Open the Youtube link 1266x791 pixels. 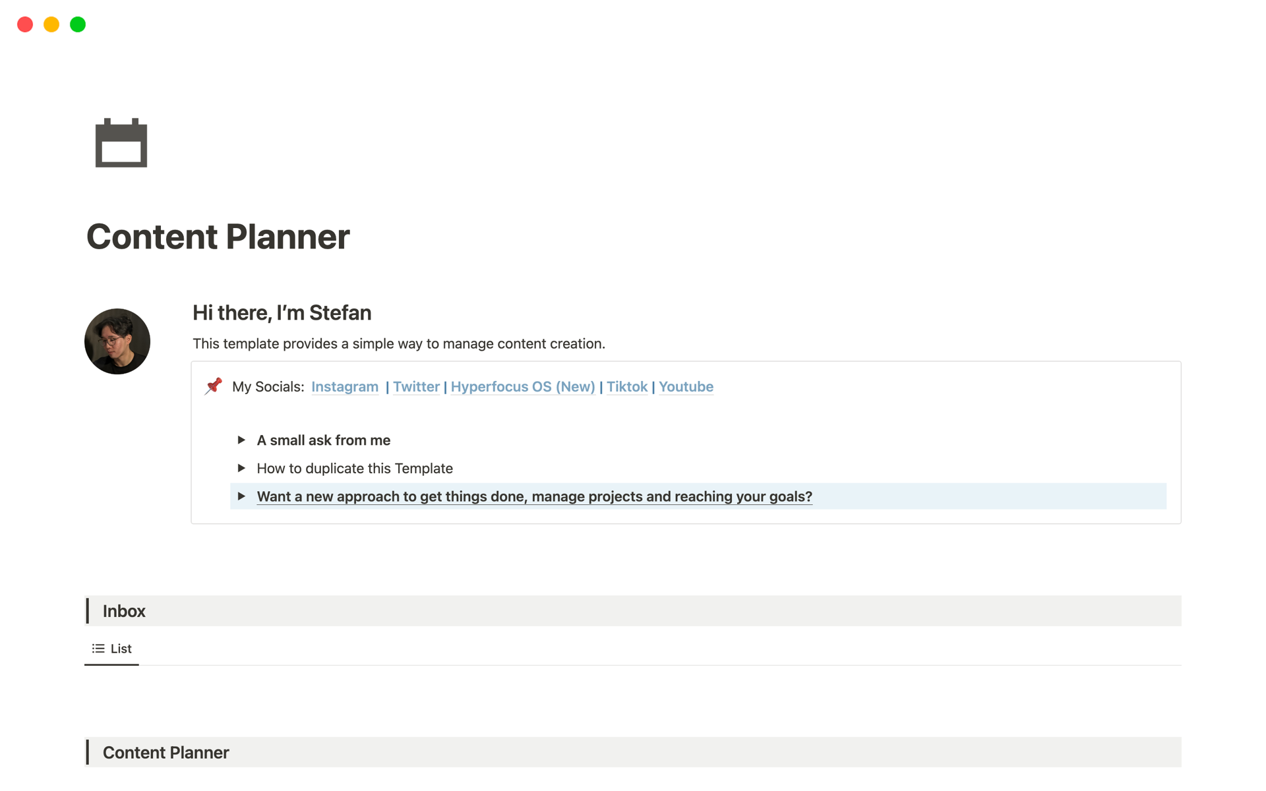[x=686, y=387]
